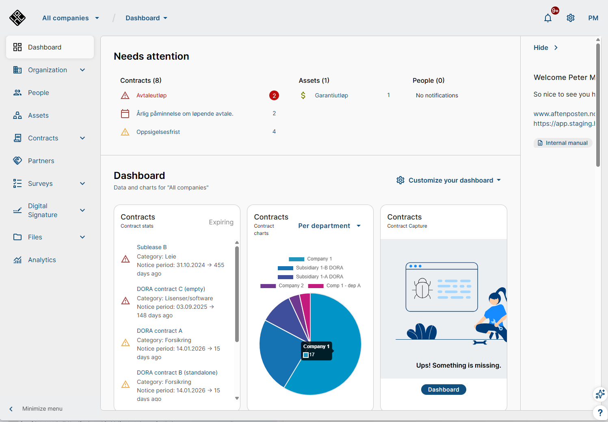Expand the Digital Signature submenu
Image resolution: width=608 pixels, height=422 pixels.
82,210
